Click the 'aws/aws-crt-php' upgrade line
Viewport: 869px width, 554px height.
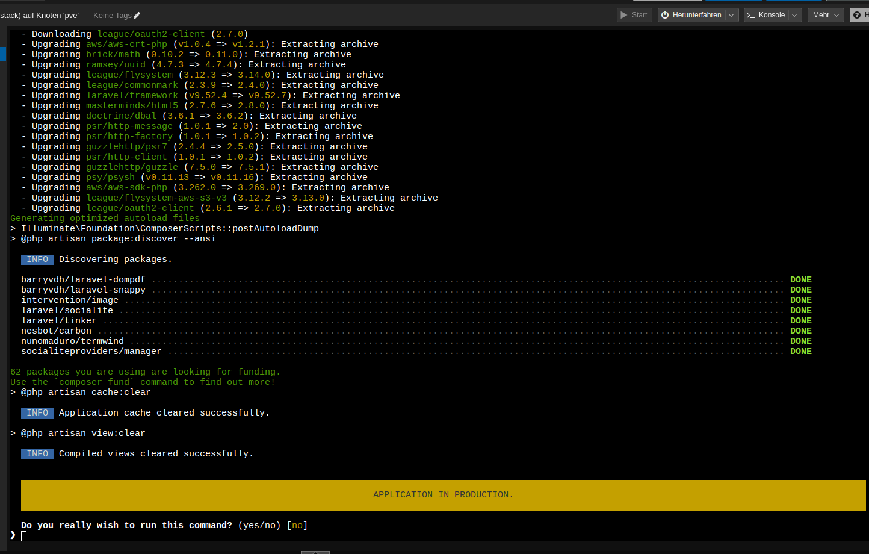coord(200,45)
